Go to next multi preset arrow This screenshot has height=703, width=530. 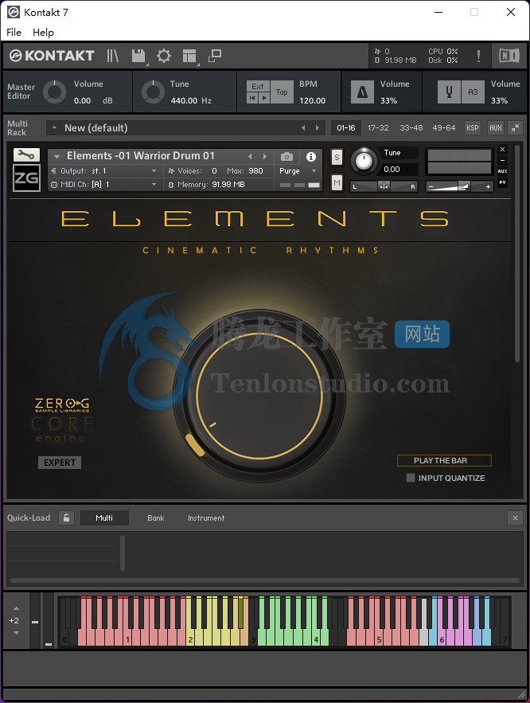318,128
